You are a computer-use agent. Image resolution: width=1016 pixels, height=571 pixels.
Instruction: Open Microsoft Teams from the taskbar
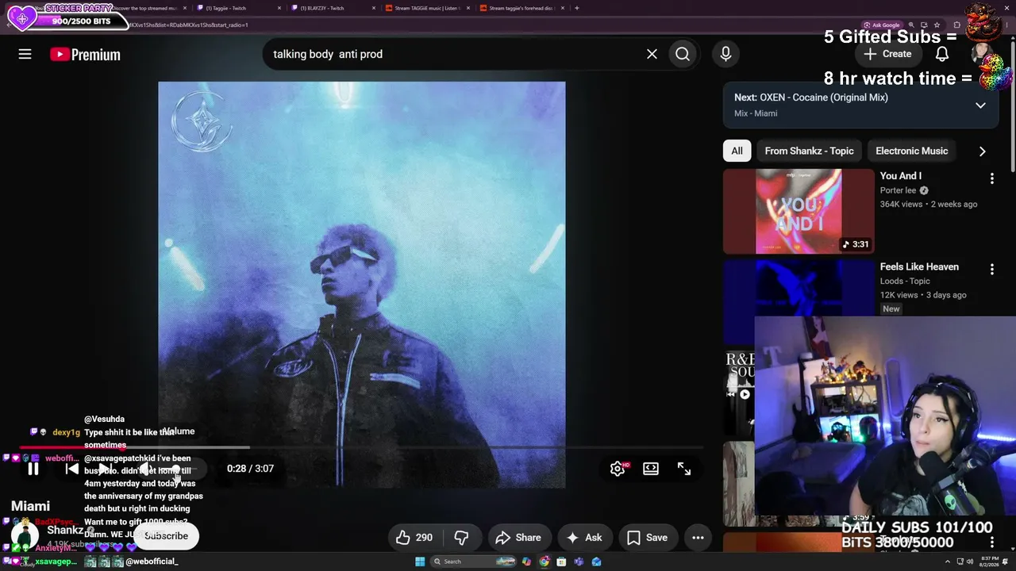point(579,561)
